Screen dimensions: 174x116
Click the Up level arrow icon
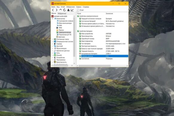point(60,10)
